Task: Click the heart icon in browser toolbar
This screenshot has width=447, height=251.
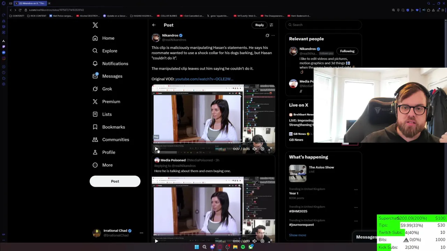Action: click(x=417, y=10)
